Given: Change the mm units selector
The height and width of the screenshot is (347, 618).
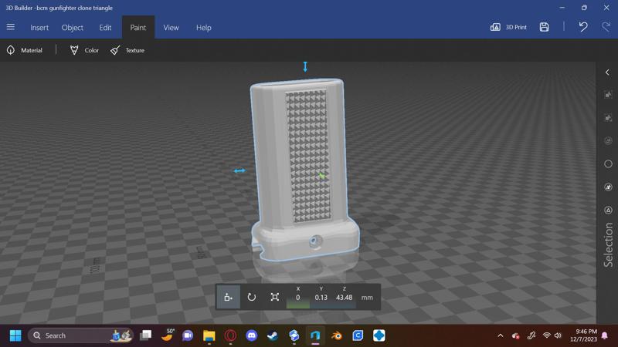Looking at the screenshot, I should pos(367,298).
